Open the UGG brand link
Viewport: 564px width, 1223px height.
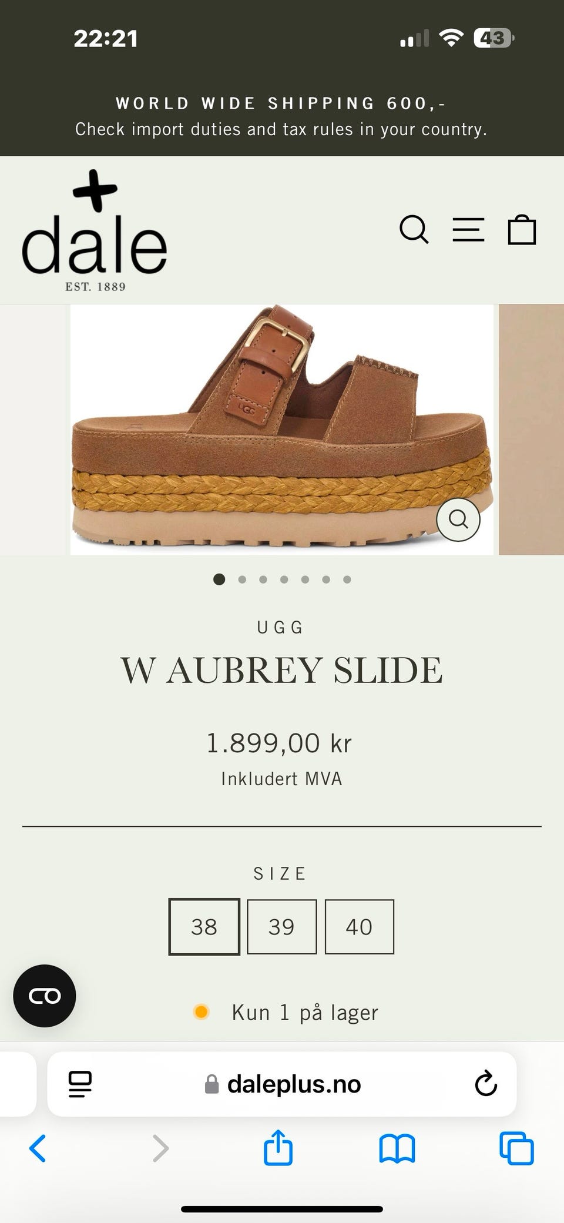tap(280, 628)
